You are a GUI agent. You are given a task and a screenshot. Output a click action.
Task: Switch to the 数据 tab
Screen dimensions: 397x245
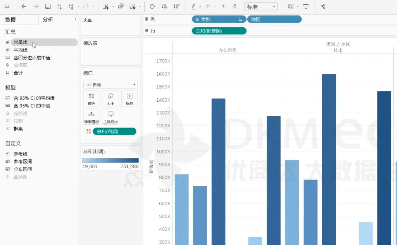11,20
